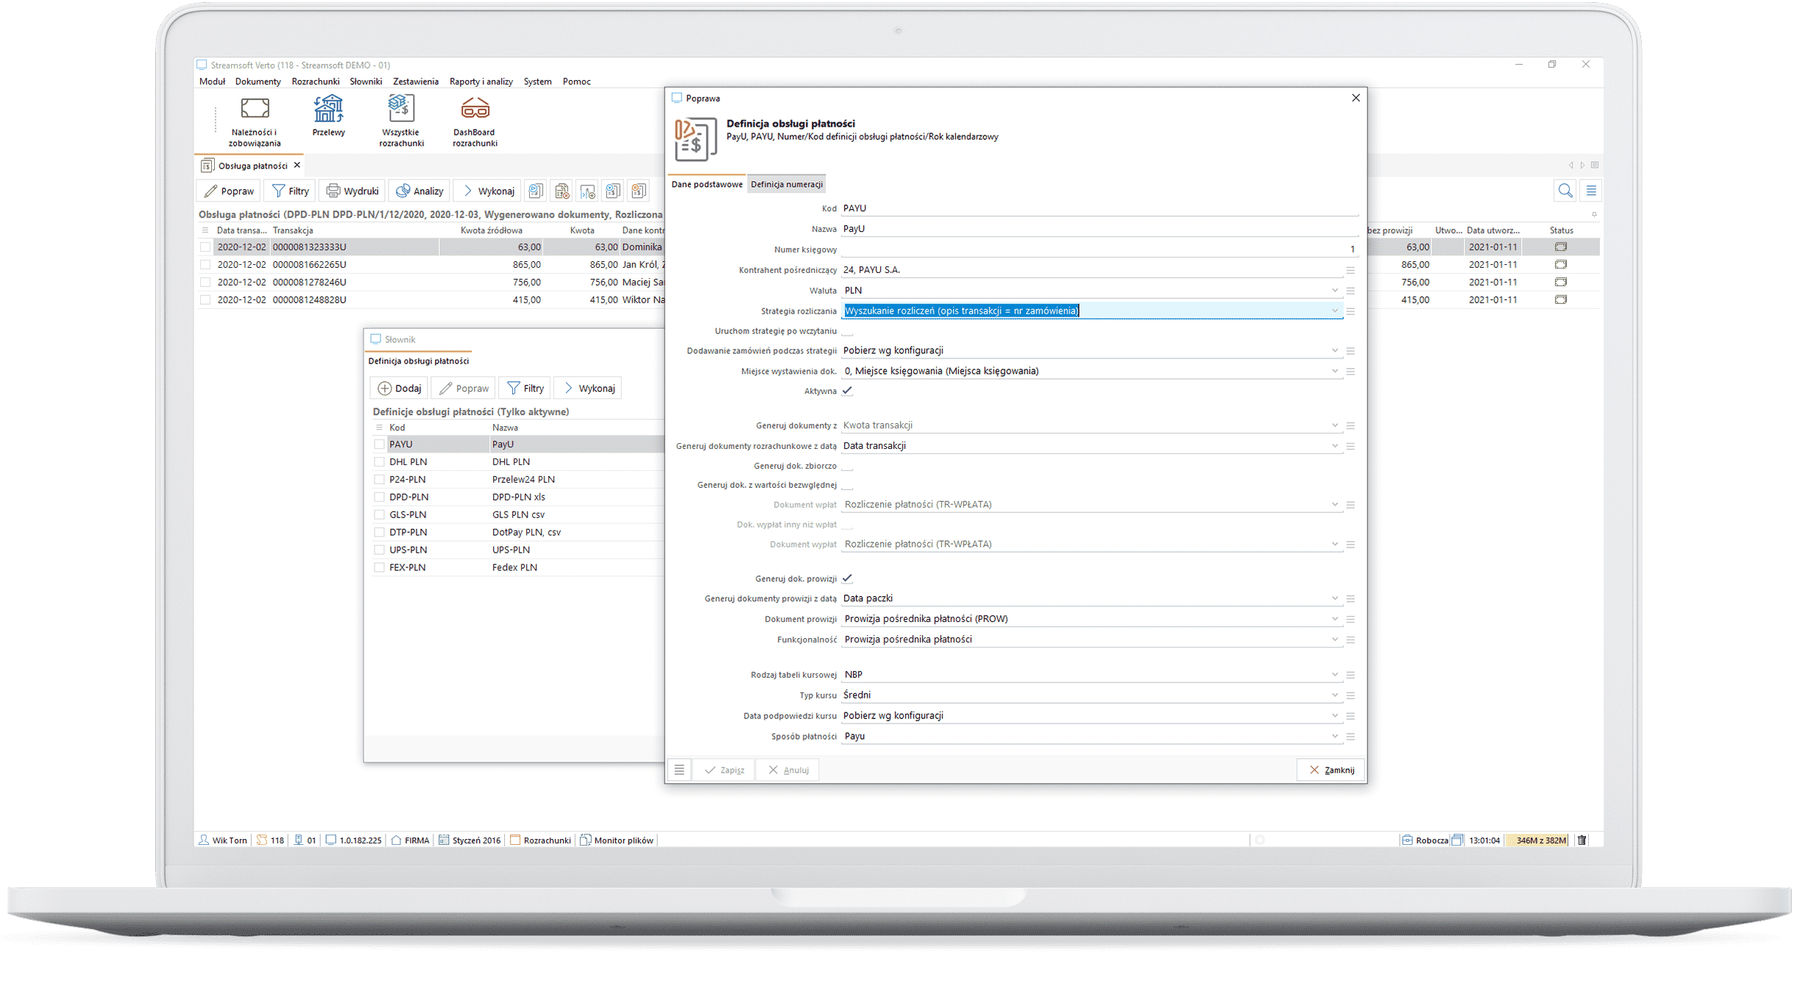Image resolution: width=1803 pixels, height=981 pixels.
Task: Expand Dodawanie zamówień podczas strategii dropdown
Action: tap(1335, 351)
